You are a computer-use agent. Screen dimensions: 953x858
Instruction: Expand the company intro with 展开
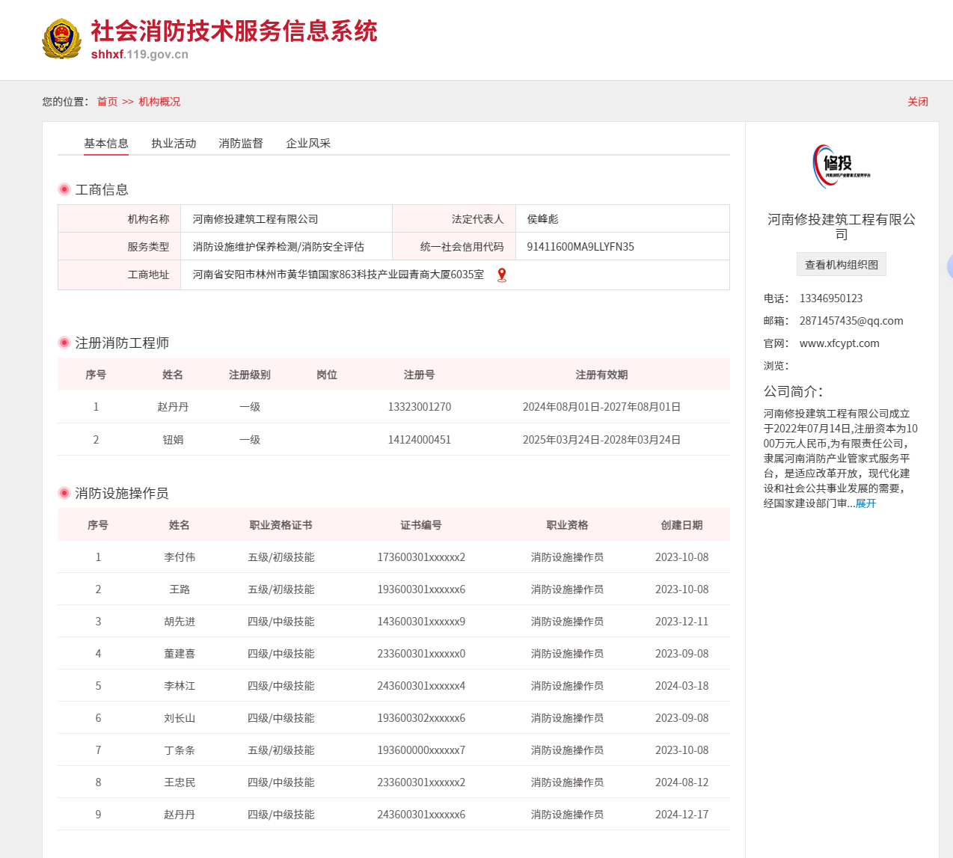[866, 503]
